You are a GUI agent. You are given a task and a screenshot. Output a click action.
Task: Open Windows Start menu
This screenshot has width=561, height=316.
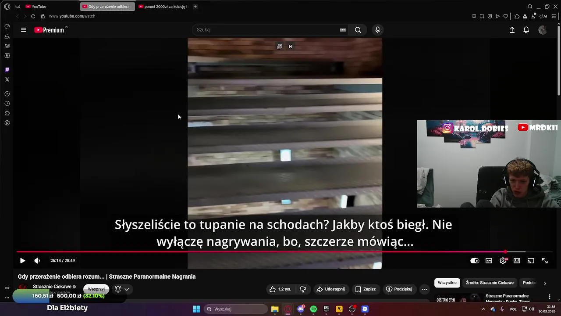point(196,309)
